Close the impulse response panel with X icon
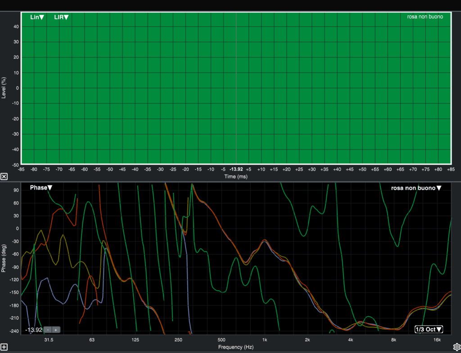The image size is (461, 353). (4, 176)
